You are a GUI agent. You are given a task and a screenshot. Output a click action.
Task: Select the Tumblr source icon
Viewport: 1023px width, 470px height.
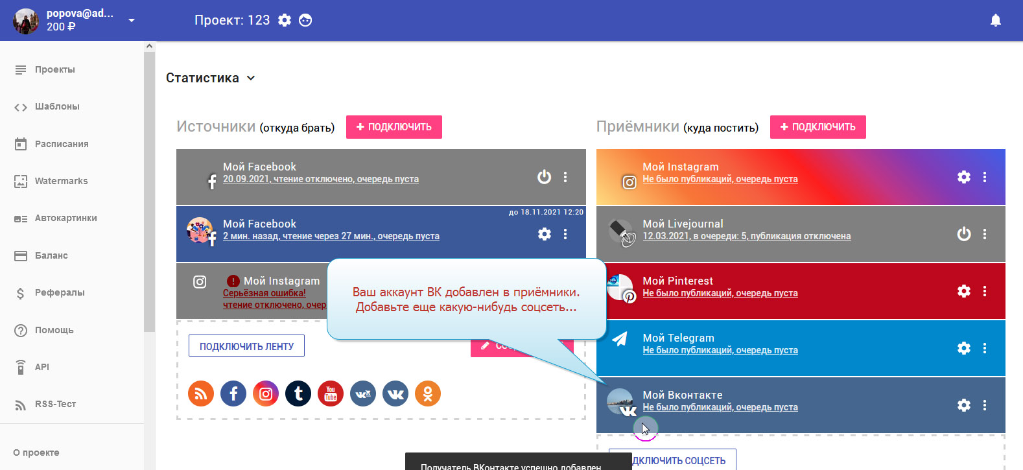[298, 394]
